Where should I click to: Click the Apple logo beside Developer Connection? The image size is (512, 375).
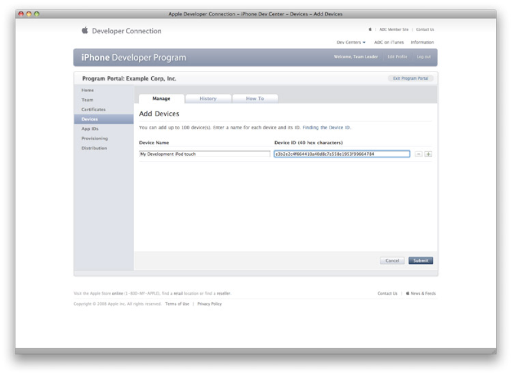85,30
